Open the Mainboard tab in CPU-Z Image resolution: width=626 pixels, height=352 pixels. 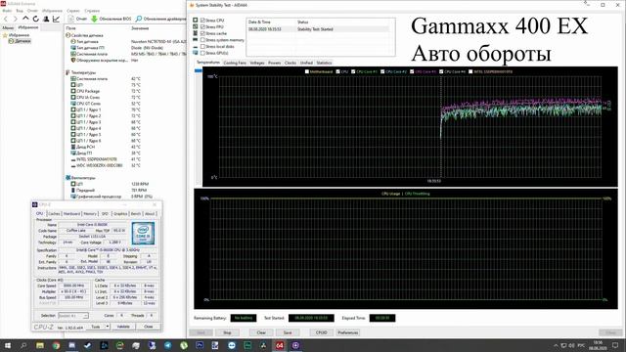pos(71,214)
